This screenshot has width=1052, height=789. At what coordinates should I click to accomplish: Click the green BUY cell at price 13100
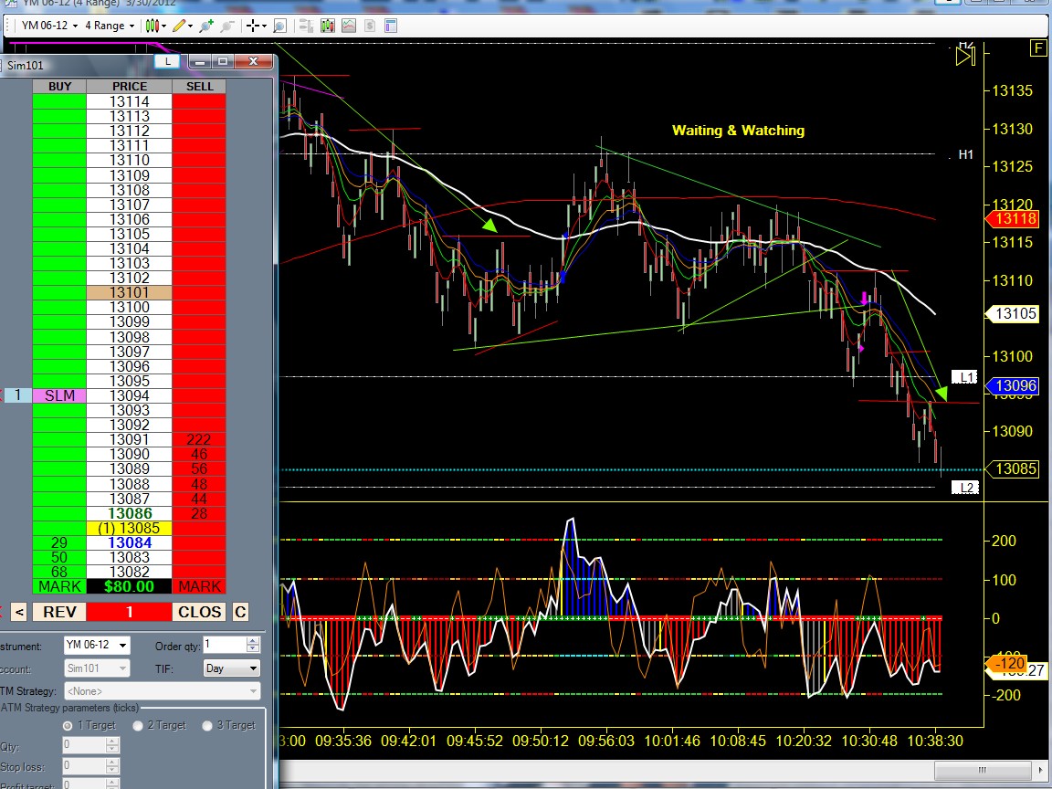tap(59, 307)
